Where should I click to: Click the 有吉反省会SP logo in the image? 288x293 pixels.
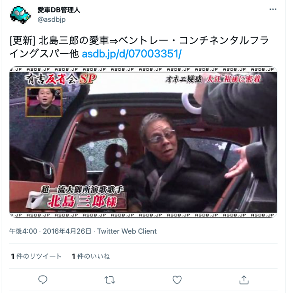coord(61,79)
